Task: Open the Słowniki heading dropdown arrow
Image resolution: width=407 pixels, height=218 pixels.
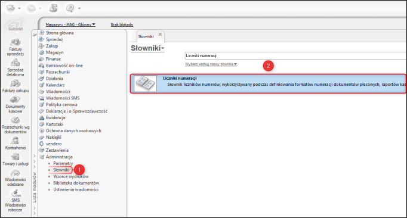Action: pos(163,48)
